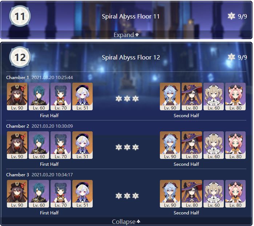The height and width of the screenshot is (226, 254).
Task: Click the Spiral Abyss Floor 11 title
Action: (x=131, y=16)
